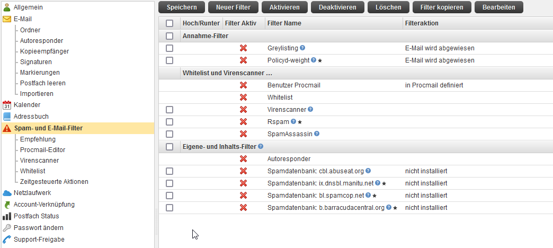This screenshot has height=248, width=553.
Task: Select Autoresponder under E-Mail
Action: coord(42,41)
